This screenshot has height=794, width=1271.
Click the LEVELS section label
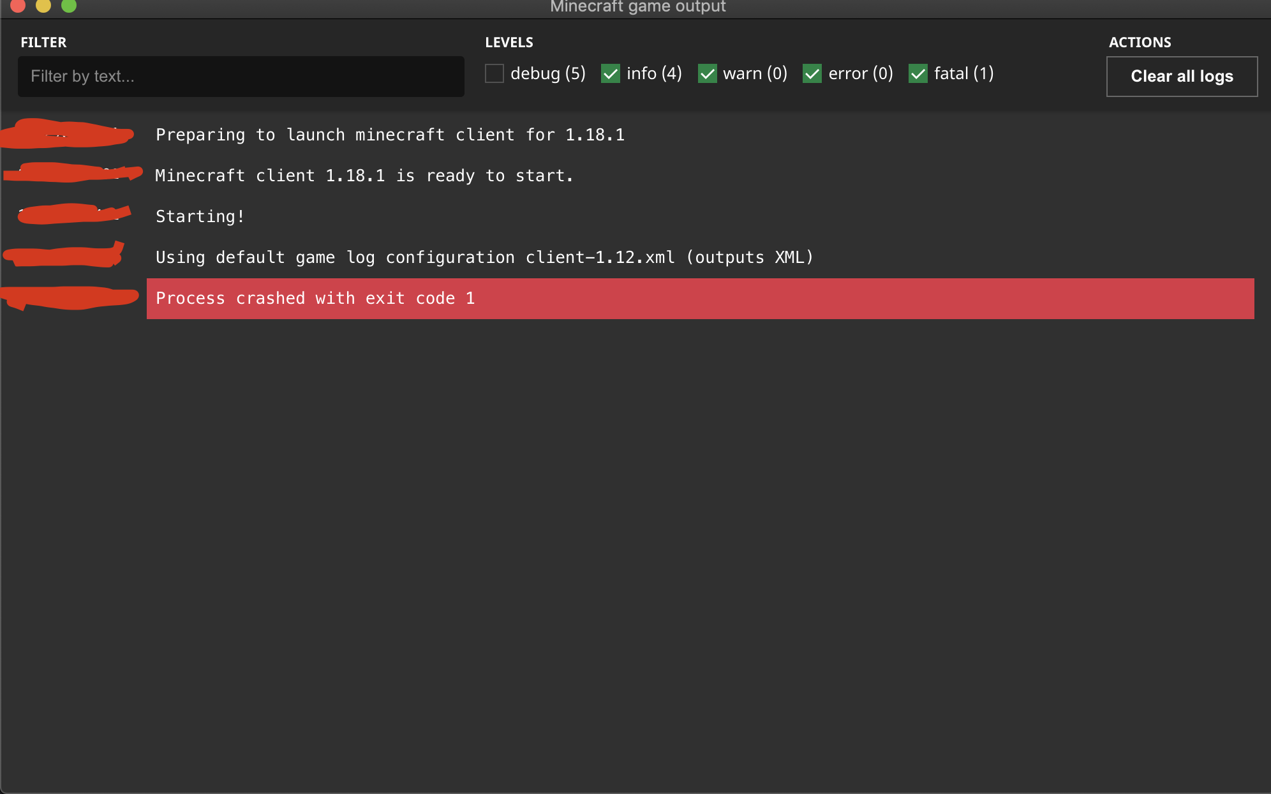pos(509,42)
